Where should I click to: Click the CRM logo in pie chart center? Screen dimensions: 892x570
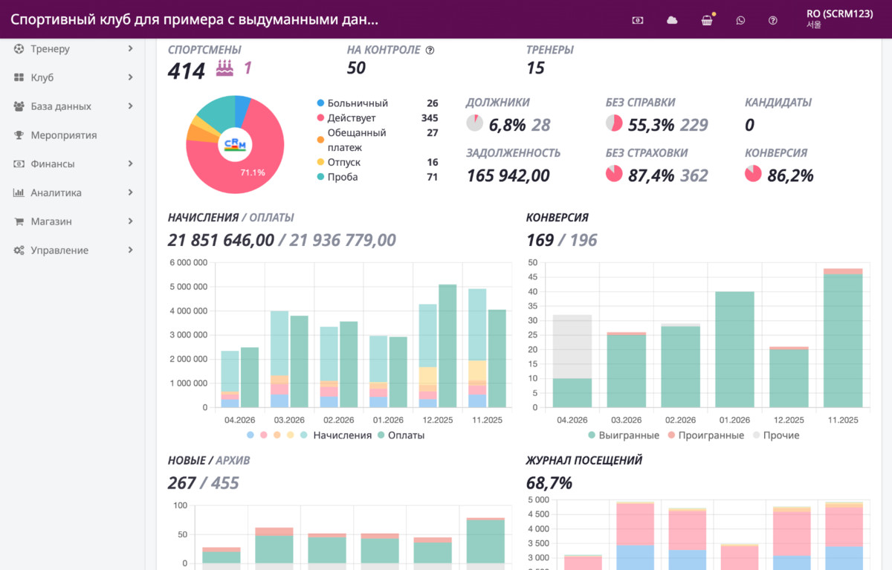tap(236, 143)
